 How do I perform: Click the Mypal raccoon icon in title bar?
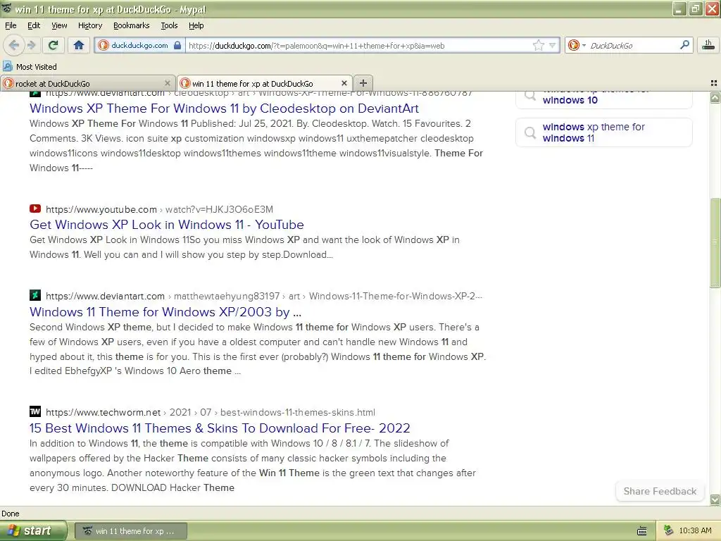6,8
